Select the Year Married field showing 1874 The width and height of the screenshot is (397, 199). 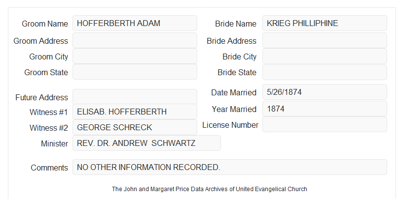[325, 109]
